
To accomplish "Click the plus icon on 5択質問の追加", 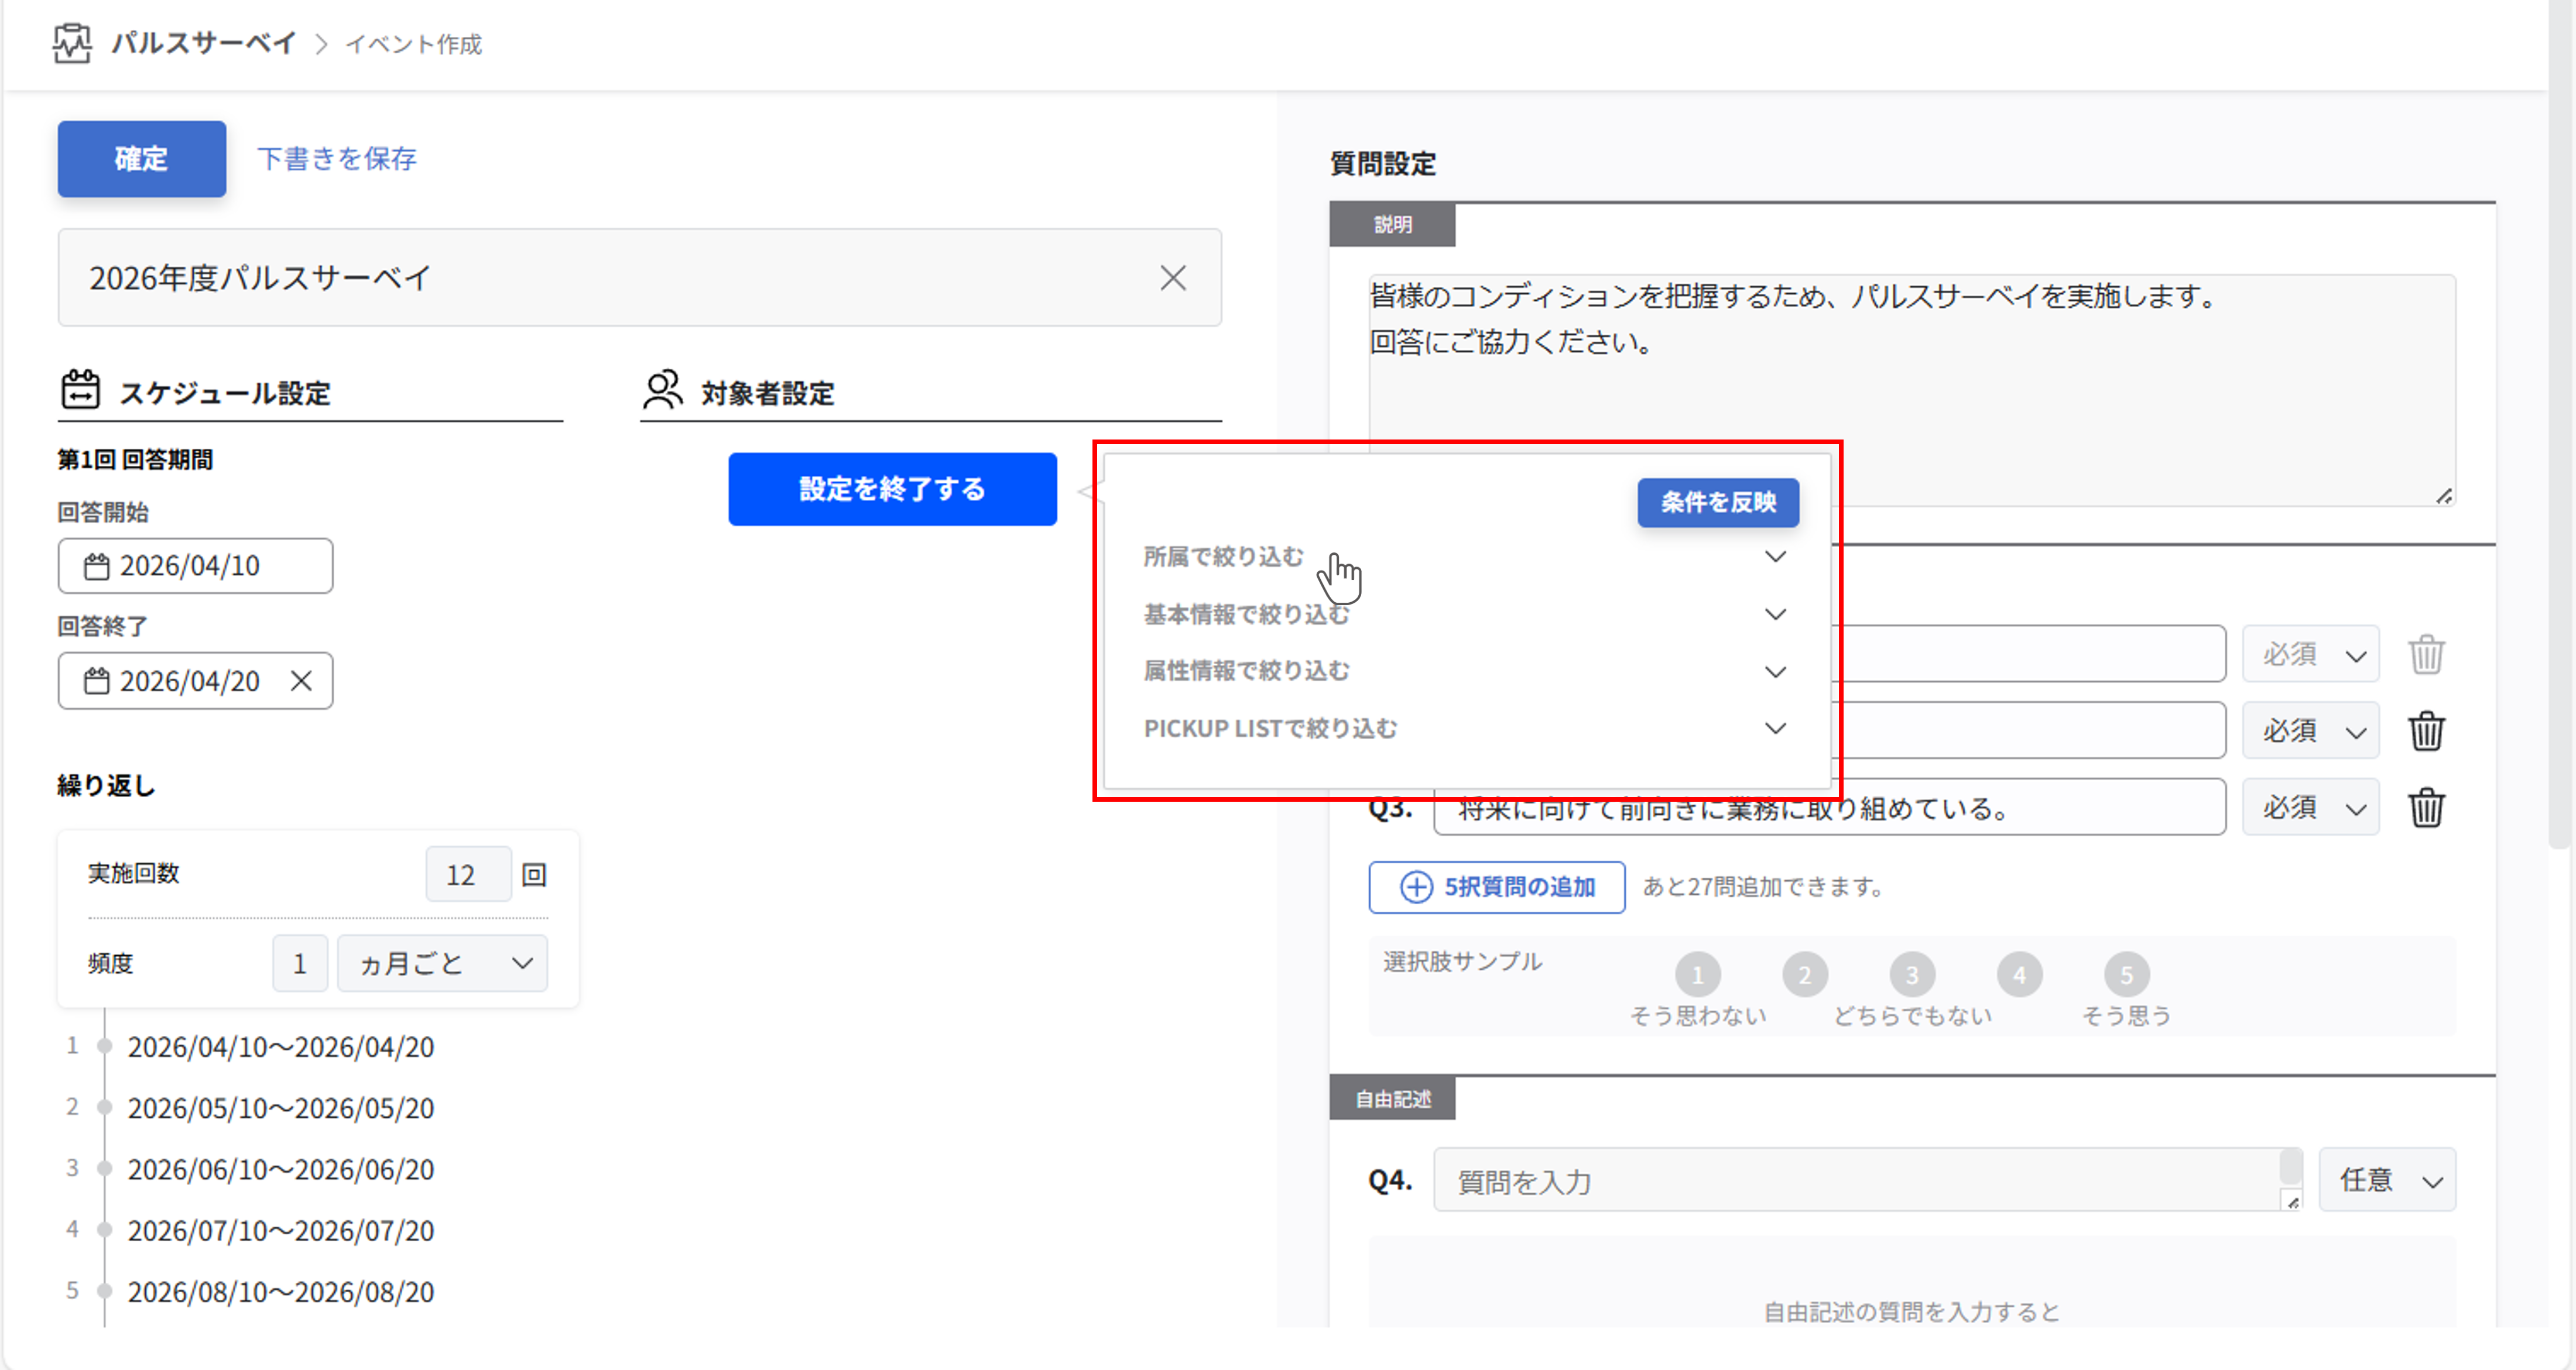I will (1415, 887).
